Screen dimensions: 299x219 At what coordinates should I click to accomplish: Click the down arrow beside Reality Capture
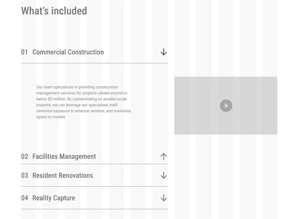coord(163,198)
